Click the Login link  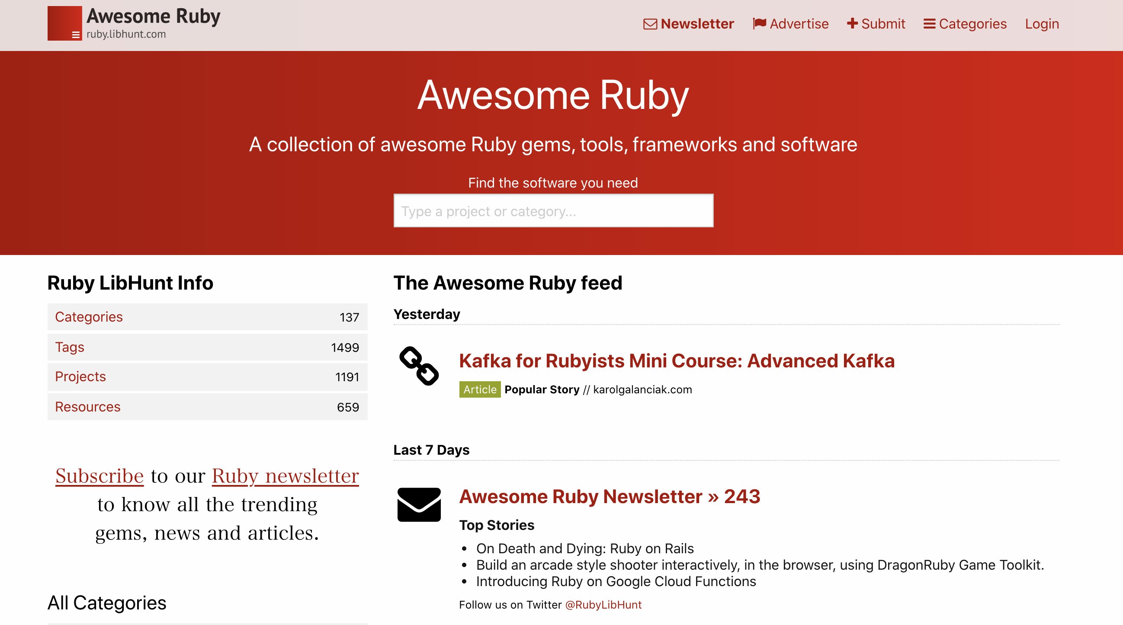tap(1042, 24)
